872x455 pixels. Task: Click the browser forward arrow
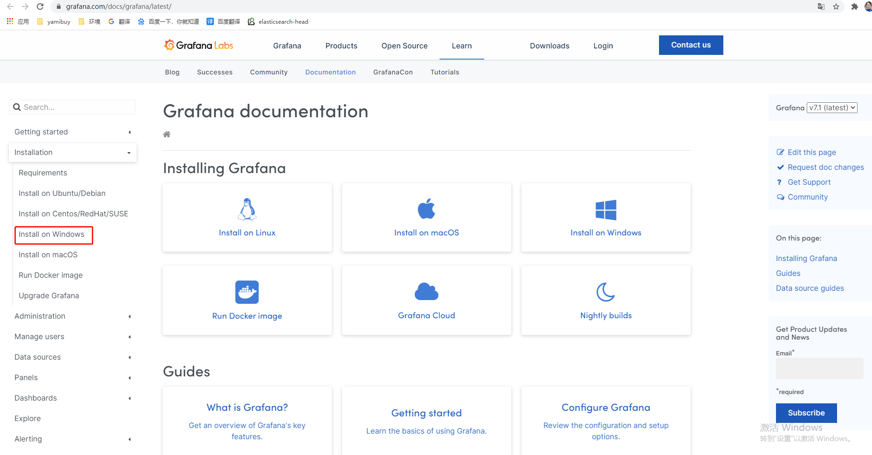coord(25,7)
